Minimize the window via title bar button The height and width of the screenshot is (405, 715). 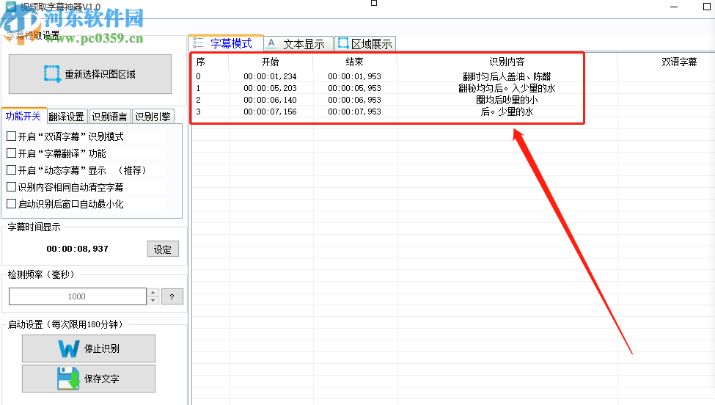point(674,7)
